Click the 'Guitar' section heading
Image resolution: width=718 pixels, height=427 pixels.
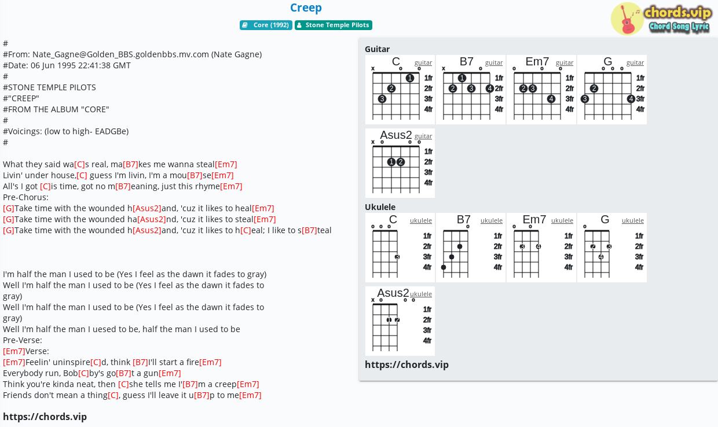pos(377,49)
